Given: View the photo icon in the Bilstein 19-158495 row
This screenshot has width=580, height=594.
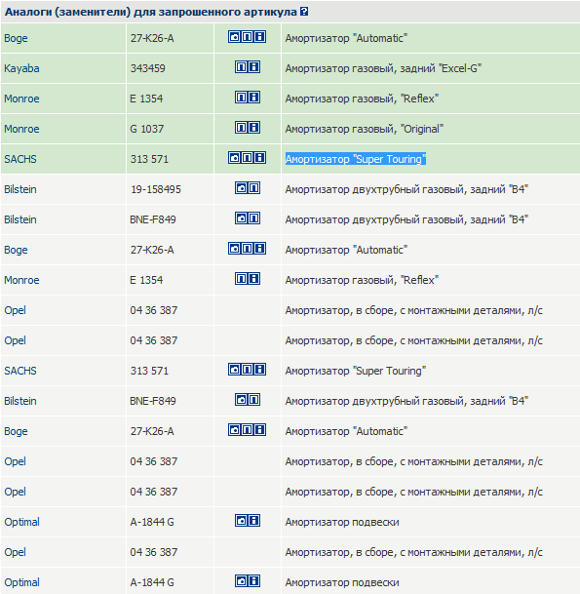Looking at the screenshot, I should click(x=241, y=188).
